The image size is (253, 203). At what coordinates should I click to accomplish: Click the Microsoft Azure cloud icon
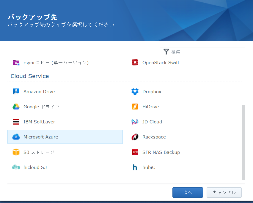[16, 137]
